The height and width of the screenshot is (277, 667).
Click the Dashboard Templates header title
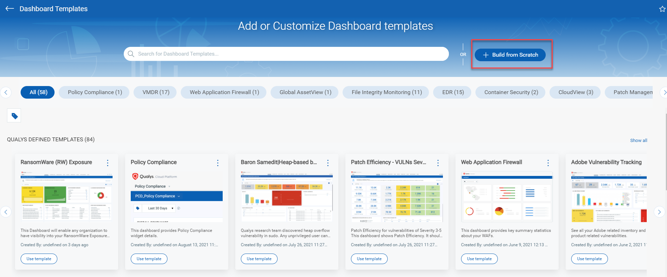[53, 9]
